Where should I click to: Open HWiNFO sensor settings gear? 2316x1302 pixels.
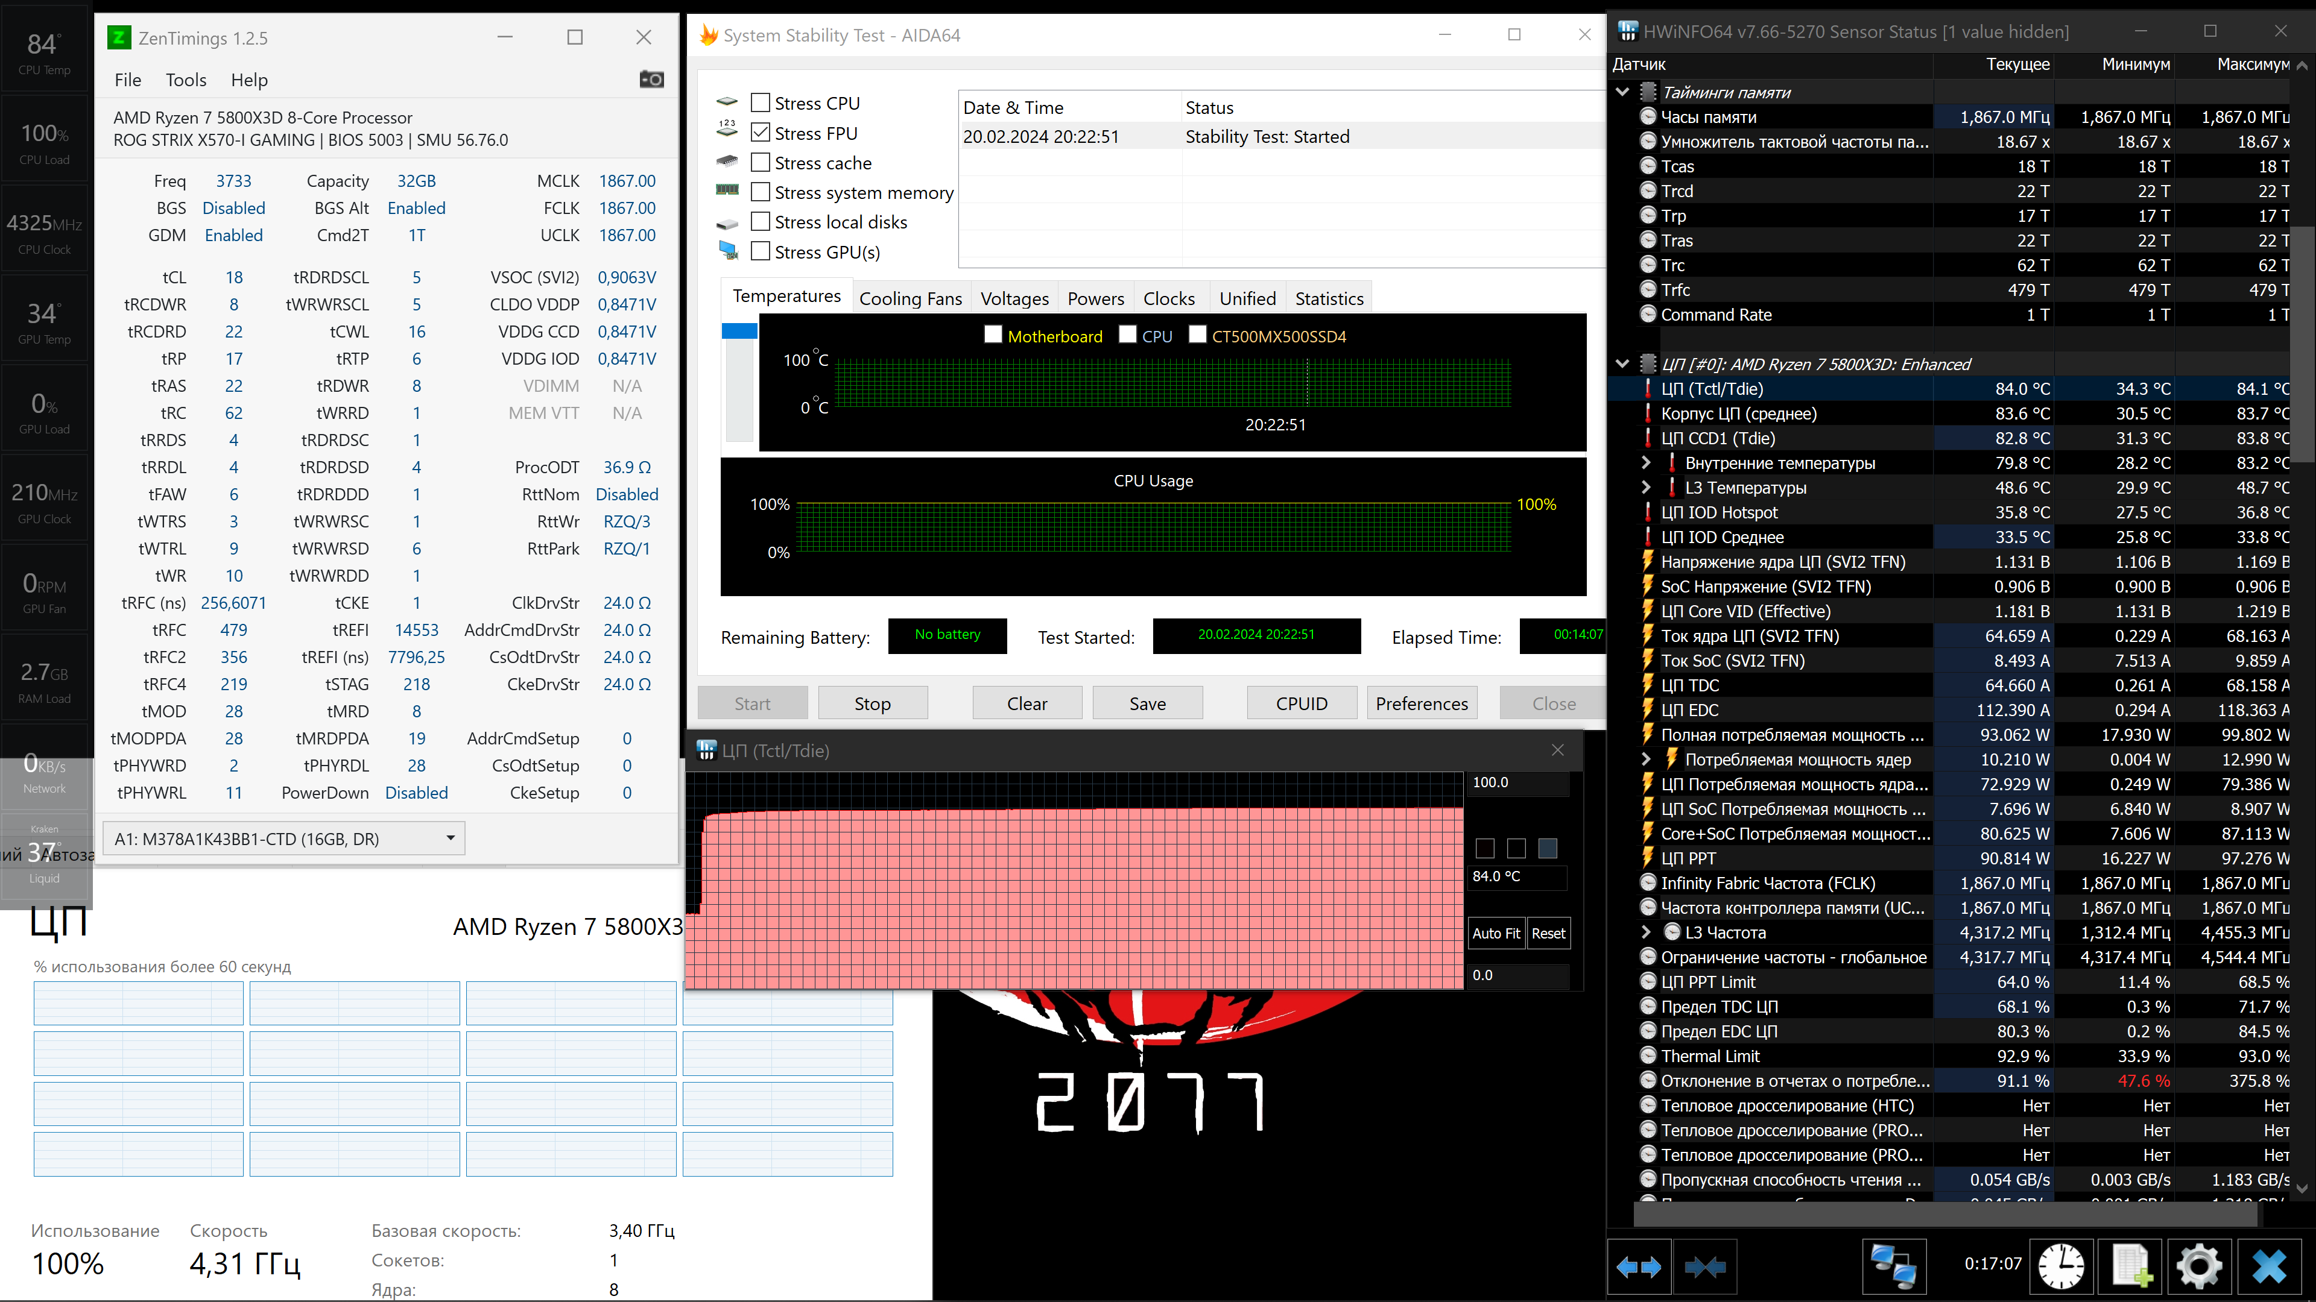[x=2199, y=1267]
